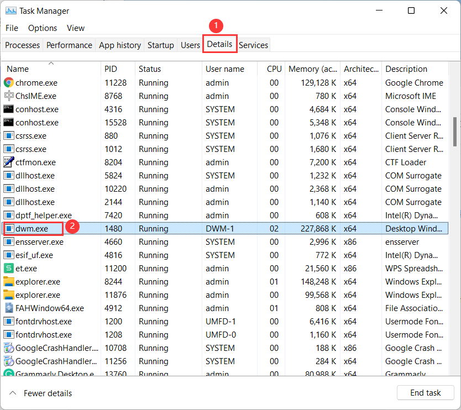Collapse view with Fewer details chevron
Viewport: 461px width, 410px height.
[x=12, y=393]
